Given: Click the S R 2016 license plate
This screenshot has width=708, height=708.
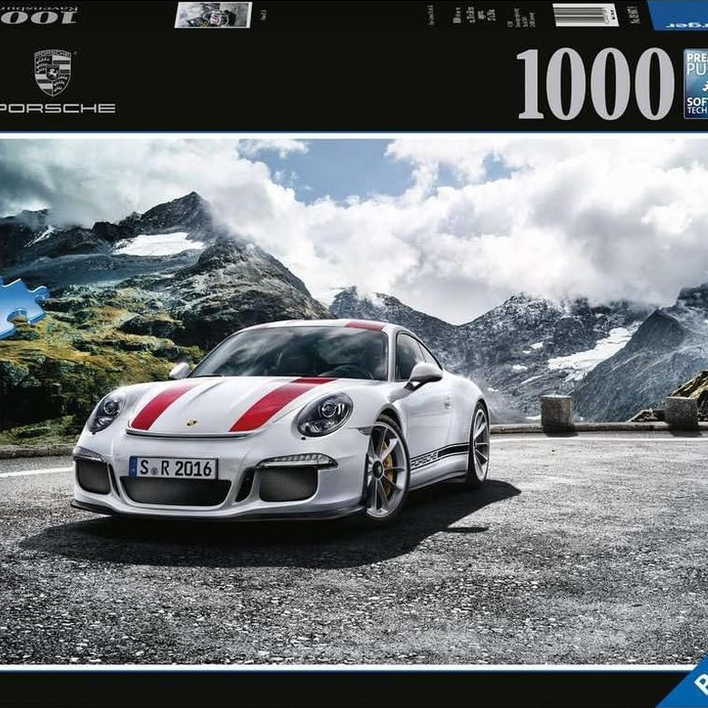Looking at the screenshot, I should pos(174,468).
